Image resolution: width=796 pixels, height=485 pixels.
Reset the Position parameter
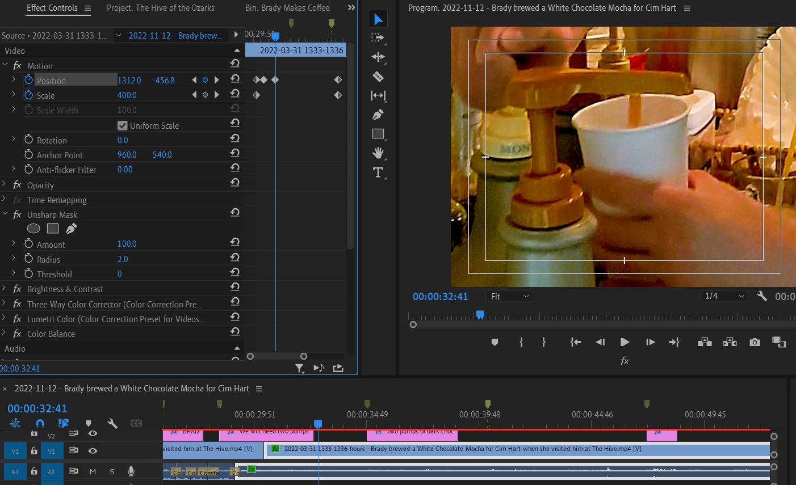tap(234, 79)
